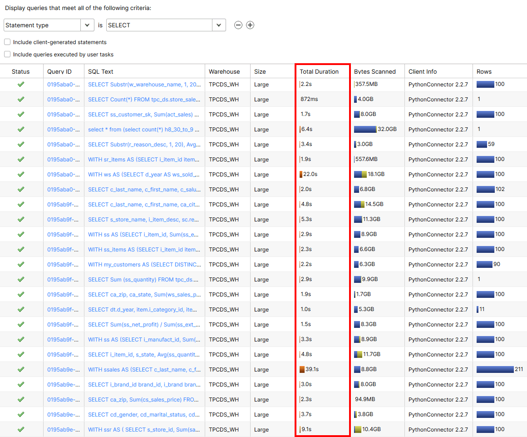527x437 pixels.
Task: Enable Include queries executed by user tasks
Action: [7, 54]
